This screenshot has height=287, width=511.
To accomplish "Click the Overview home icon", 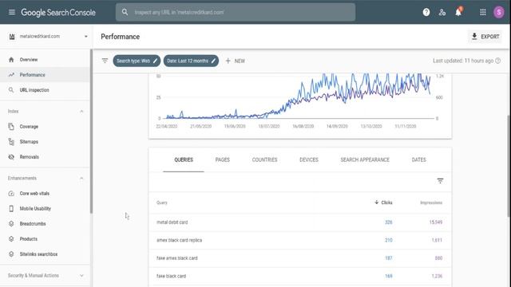I will tap(11, 60).
